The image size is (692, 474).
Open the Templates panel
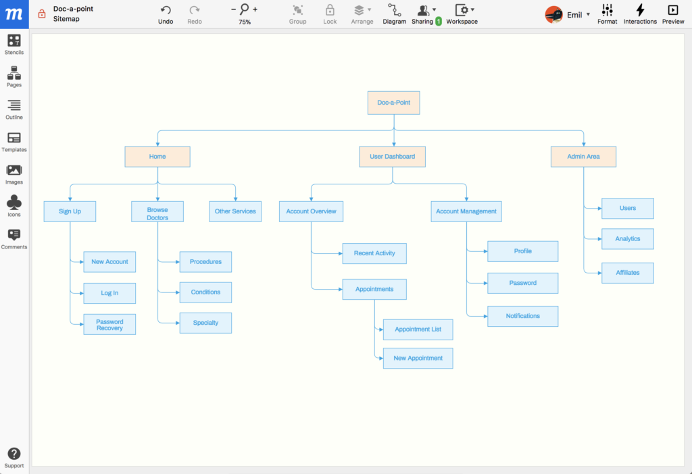click(14, 142)
